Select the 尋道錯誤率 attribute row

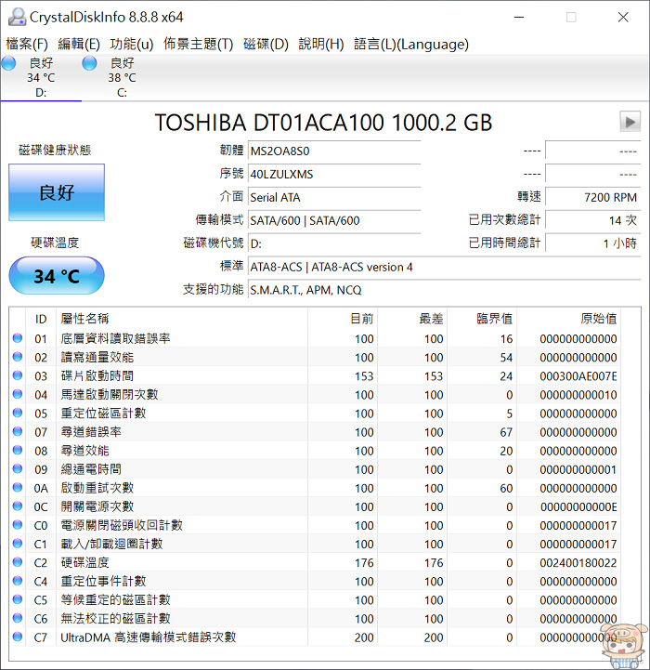coord(315,432)
